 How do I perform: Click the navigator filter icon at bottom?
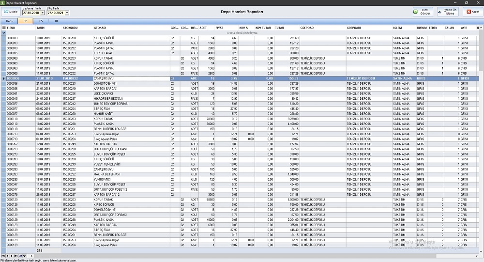pos(25,256)
